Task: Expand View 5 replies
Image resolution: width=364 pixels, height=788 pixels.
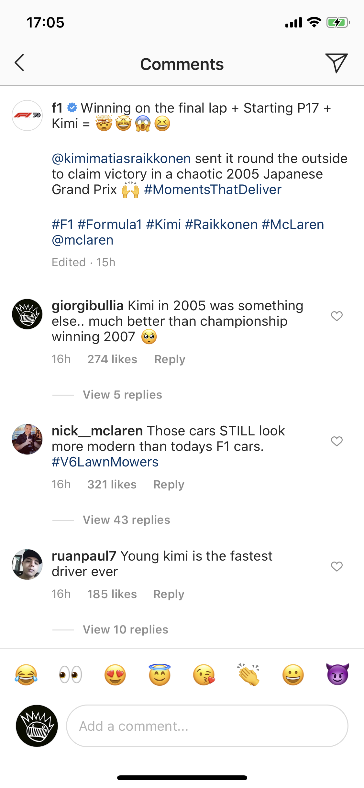Action: click(x=122, y=395)
